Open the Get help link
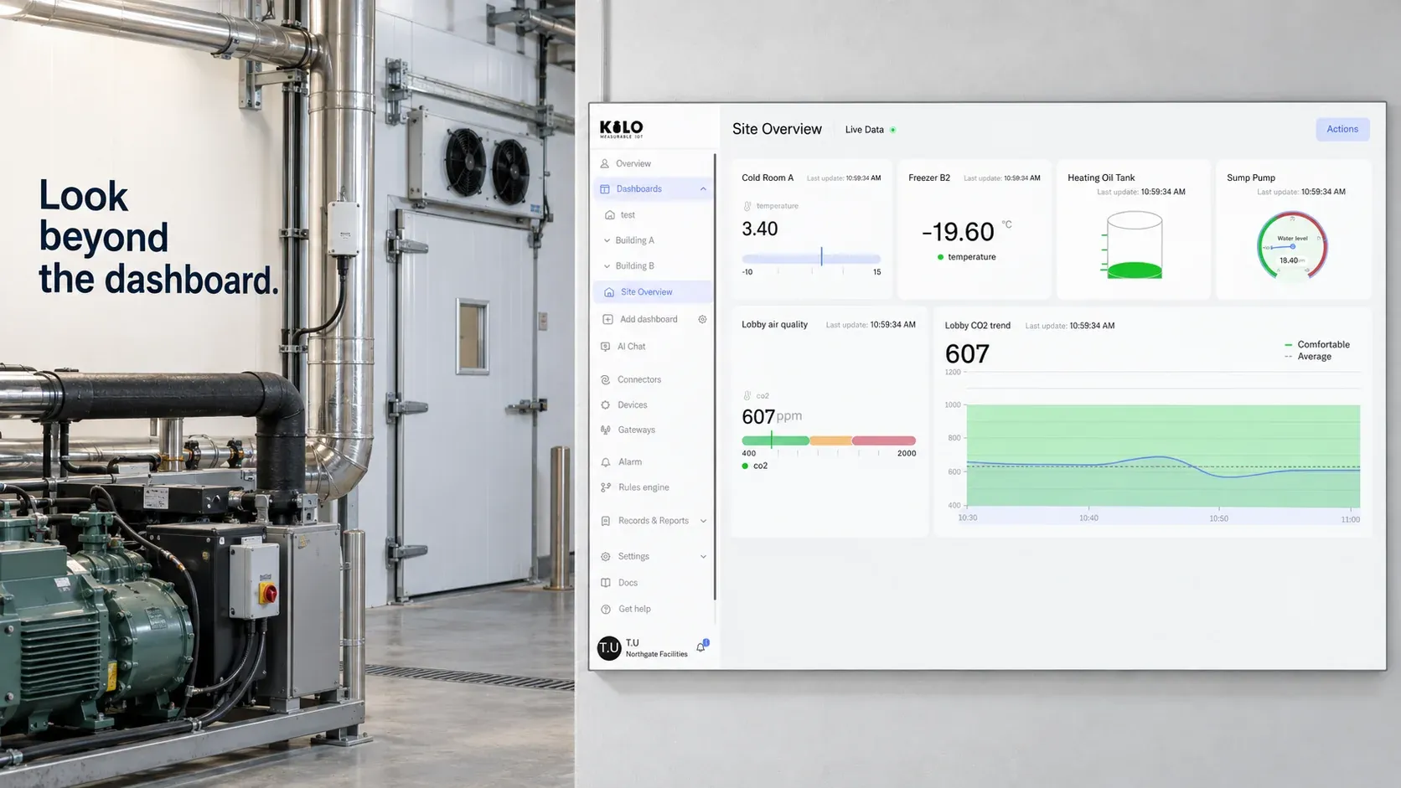The image size is (1401, 788). click(x=634, y=610)
